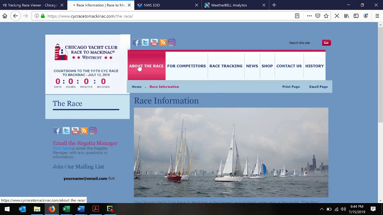Screen dimensions: 383x215
Task: Stop loading the page
Action: point(337,16)
